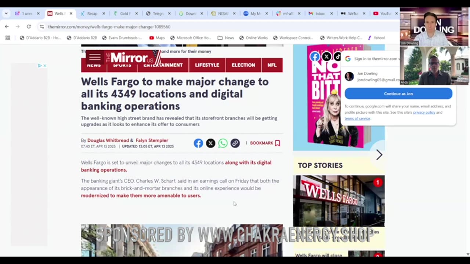Open the Election nav section

point(243,65)
